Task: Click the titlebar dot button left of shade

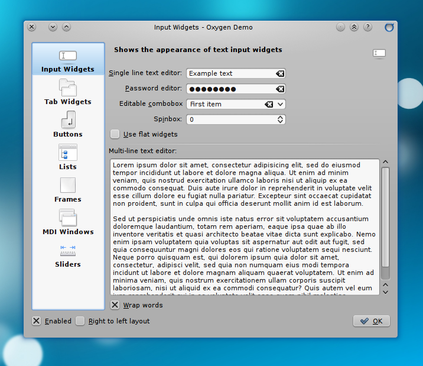Action: pyautogui.click(x=340, y=27)
